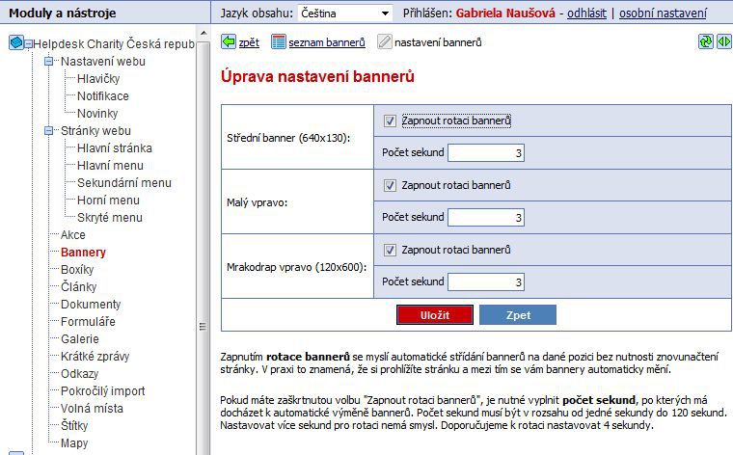
Task: Click the blue Zpet button
Action: click(518, 315)
